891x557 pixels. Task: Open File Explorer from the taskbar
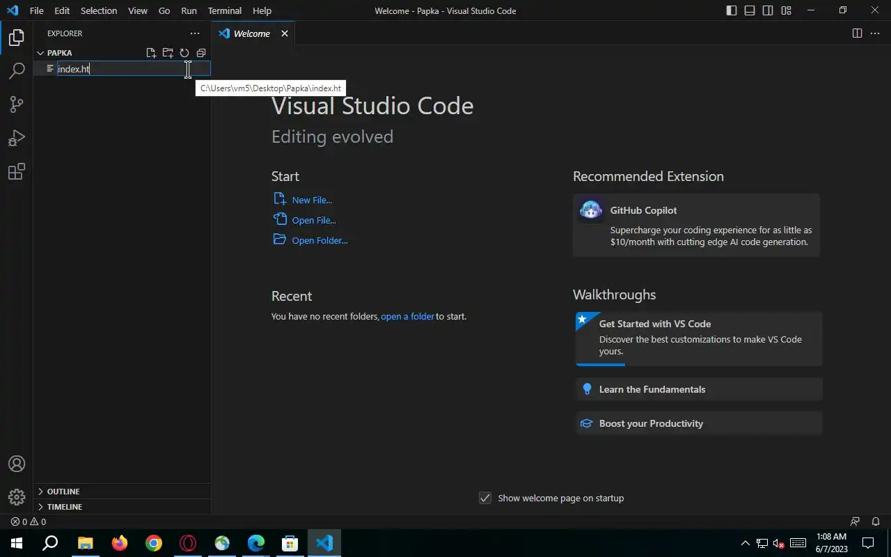click(x=85, y=543)
